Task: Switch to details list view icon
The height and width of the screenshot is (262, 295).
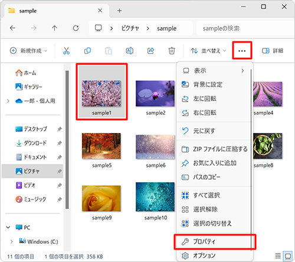Action: [278, 256]
